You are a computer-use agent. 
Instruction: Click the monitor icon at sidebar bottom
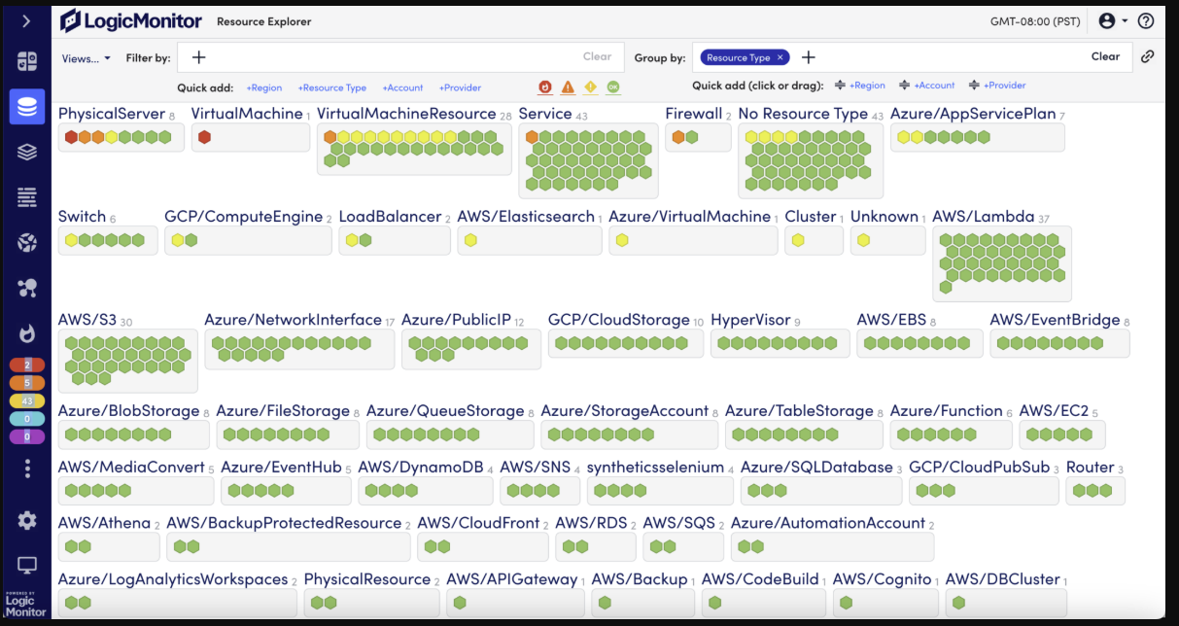(x=27, y=565)
